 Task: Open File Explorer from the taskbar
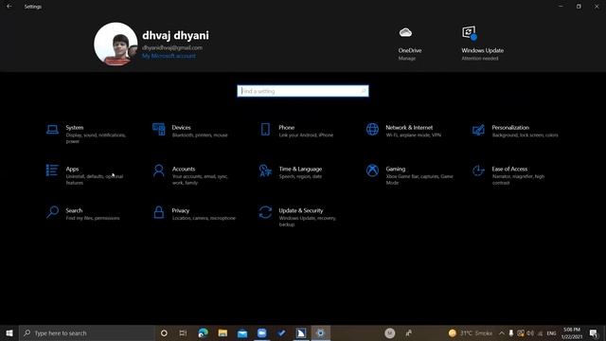click(x=223, y=332)
